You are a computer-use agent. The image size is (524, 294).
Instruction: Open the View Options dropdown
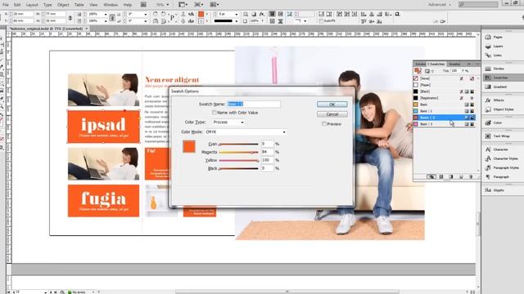point(183,5)
